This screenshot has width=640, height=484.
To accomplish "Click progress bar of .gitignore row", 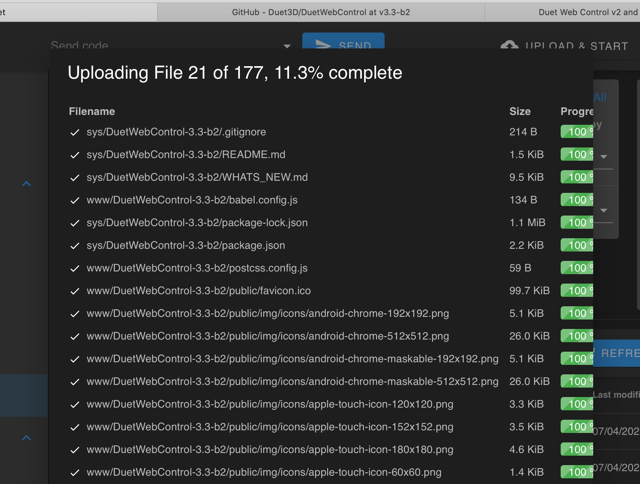I will (577, 132).
